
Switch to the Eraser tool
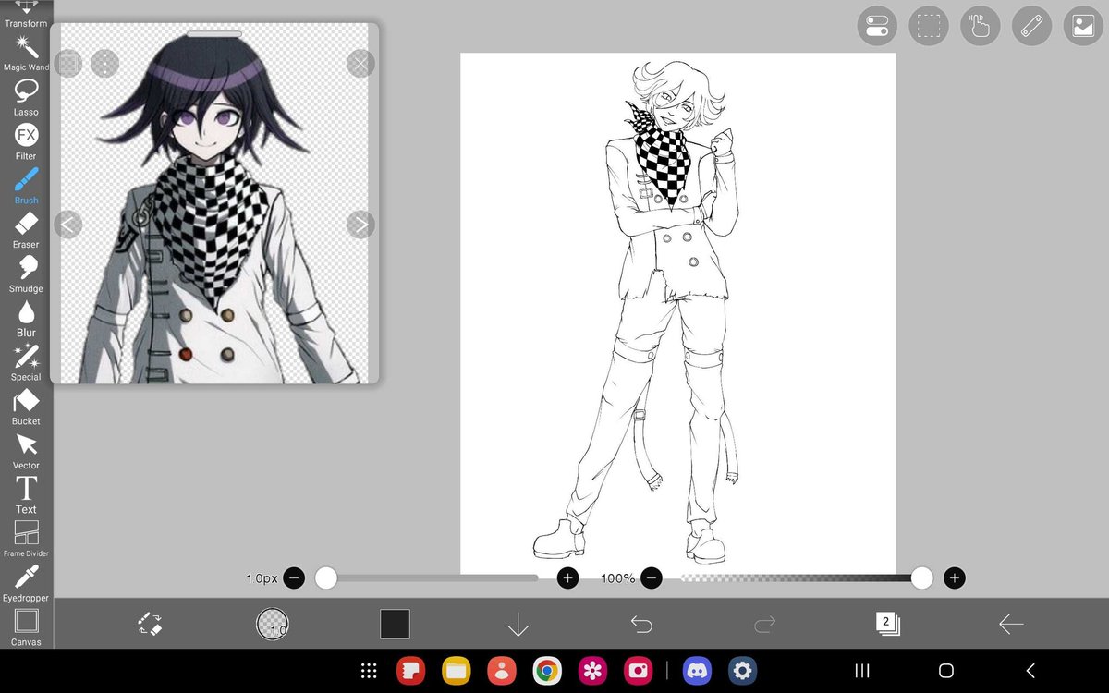(26, 230)
